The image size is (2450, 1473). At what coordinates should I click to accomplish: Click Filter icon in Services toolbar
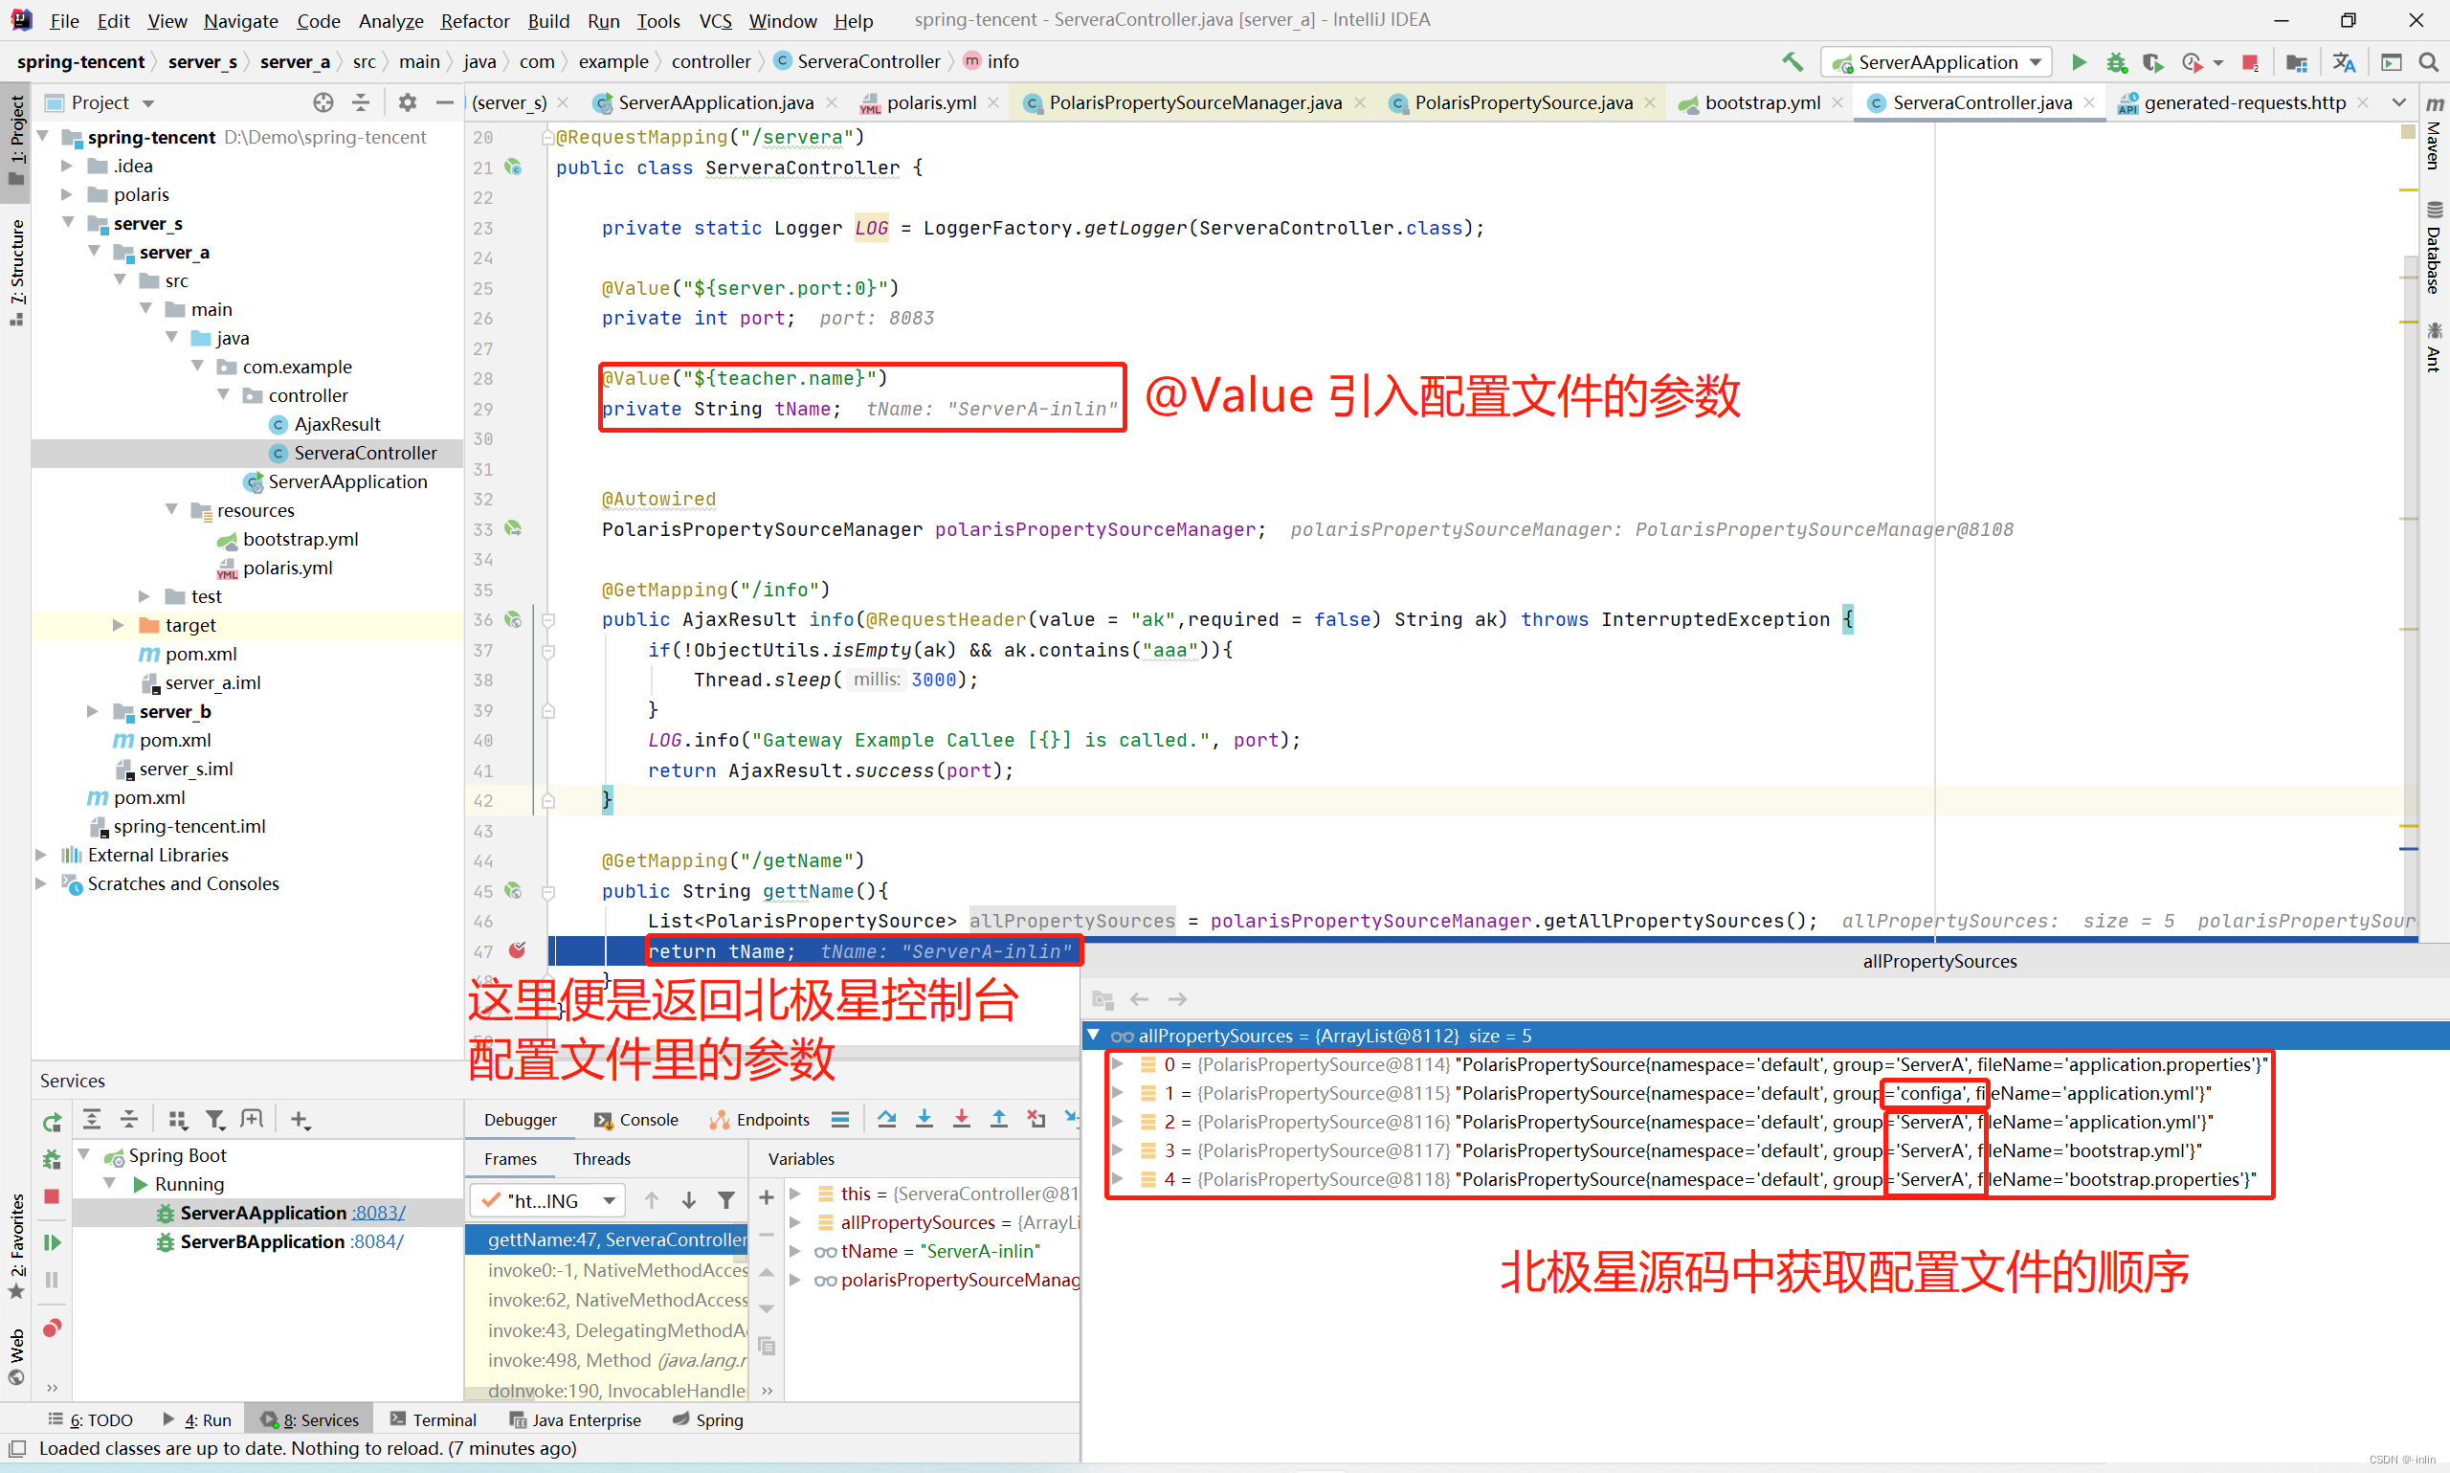[214, 1120]
